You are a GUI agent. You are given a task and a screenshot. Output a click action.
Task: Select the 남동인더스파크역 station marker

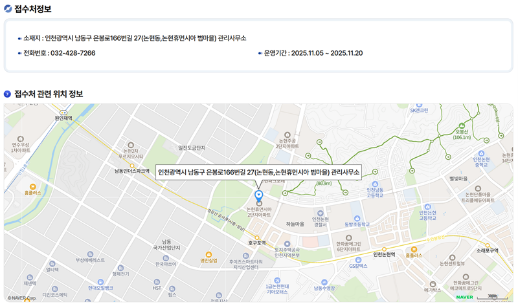coord(132,166)
